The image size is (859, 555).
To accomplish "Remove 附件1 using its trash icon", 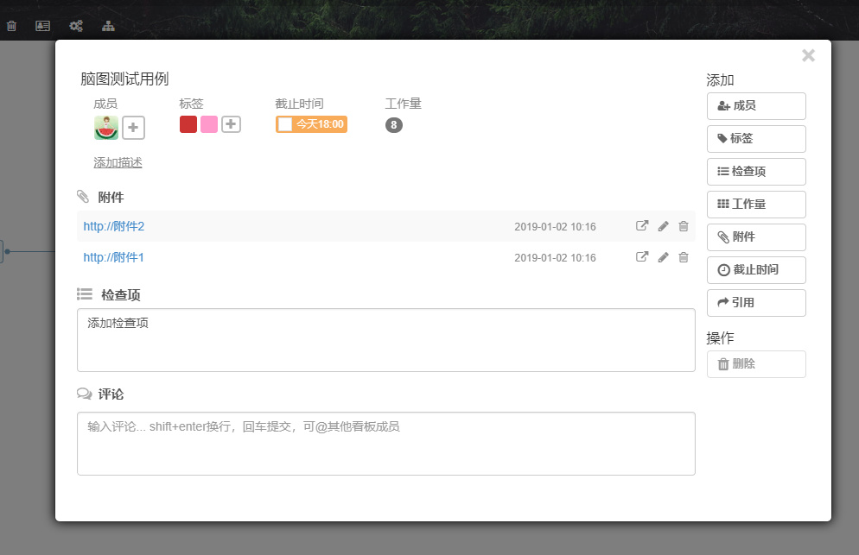I will click(x=684, y=257).
